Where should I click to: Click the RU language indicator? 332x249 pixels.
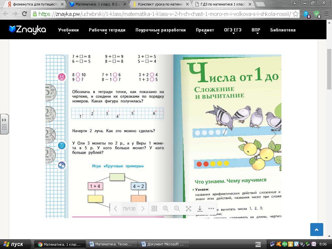[258, 244]
